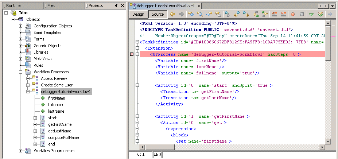
Task: Click Find Next Occurrence toolbar icon
Action: [209, 14]
